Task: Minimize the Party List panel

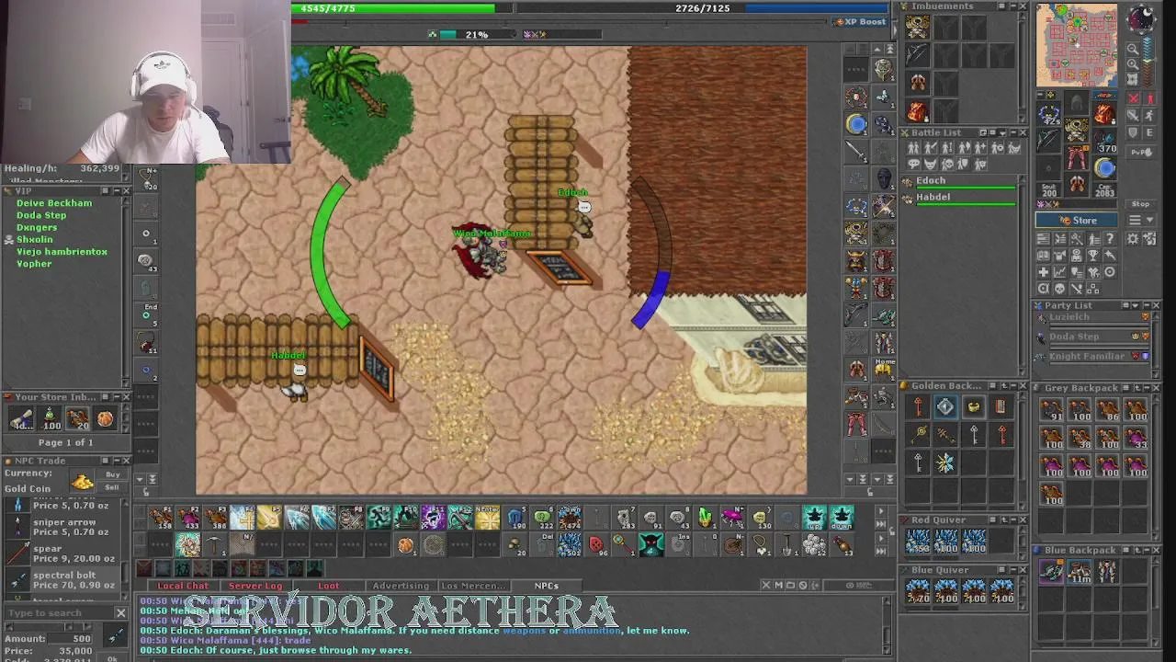Action: (x=1146, y=305)
